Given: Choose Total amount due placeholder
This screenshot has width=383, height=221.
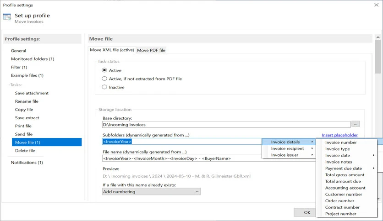Looking at the screenshot, I should (x=347, y=181).
